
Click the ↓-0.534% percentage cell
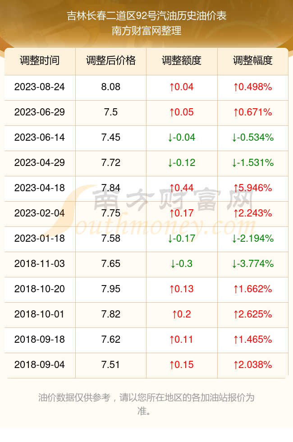pos(253,137)
